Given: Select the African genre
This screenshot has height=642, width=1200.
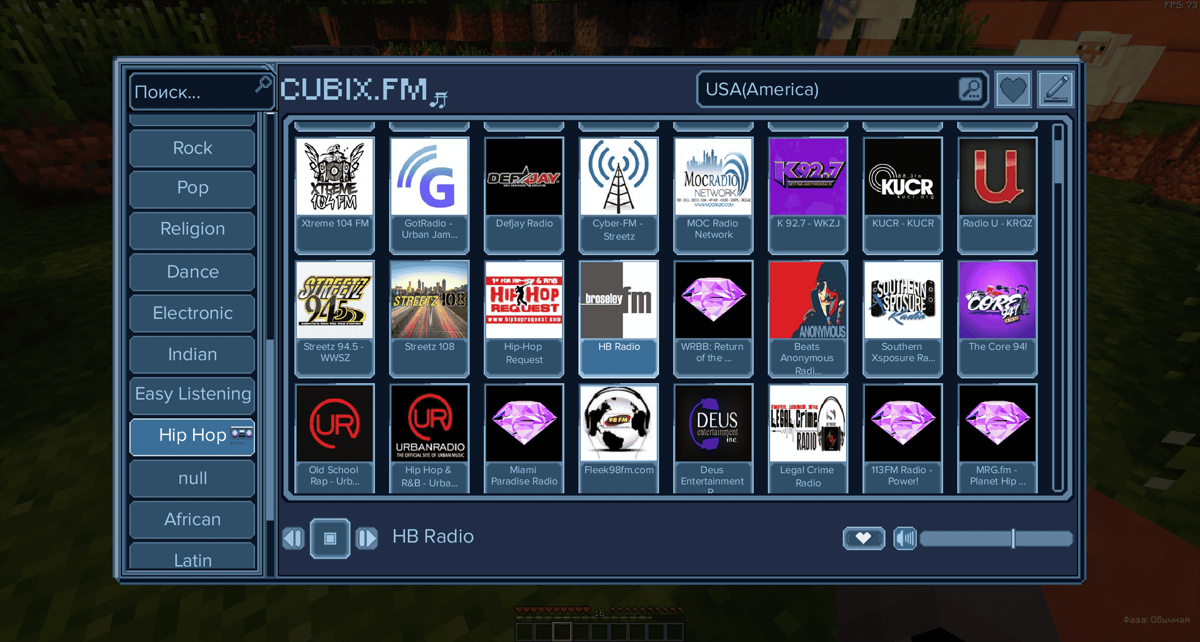Looking at the screenshot, I should click(192, 519).
